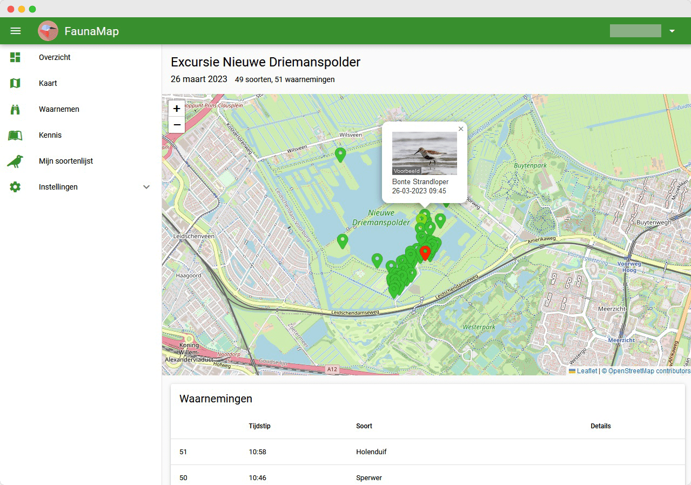Click the Waarnemen binoculars icon
691x485 pixels.
(15, 109)
